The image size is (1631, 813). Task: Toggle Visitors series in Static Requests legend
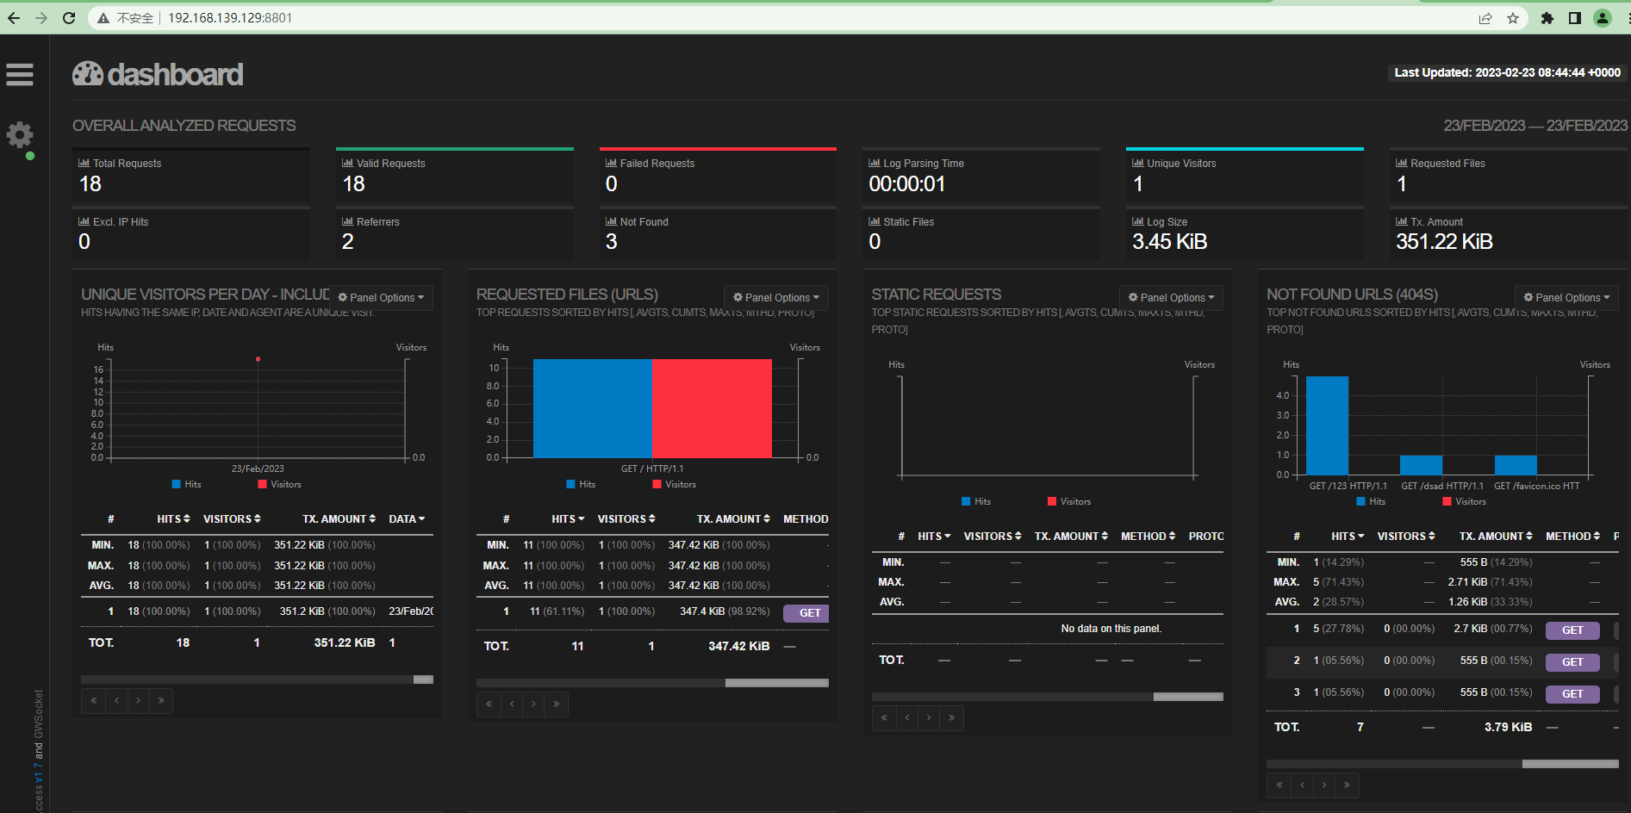tap(1069, 502)
